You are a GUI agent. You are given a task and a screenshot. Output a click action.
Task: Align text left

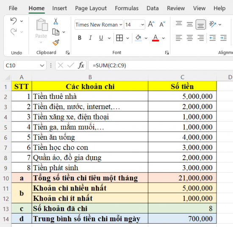(179, 38)
